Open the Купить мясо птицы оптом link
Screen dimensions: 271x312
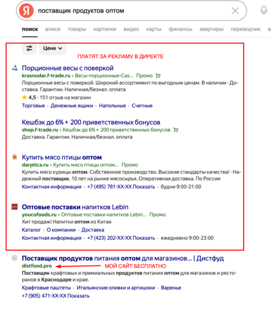click(62, 157)
